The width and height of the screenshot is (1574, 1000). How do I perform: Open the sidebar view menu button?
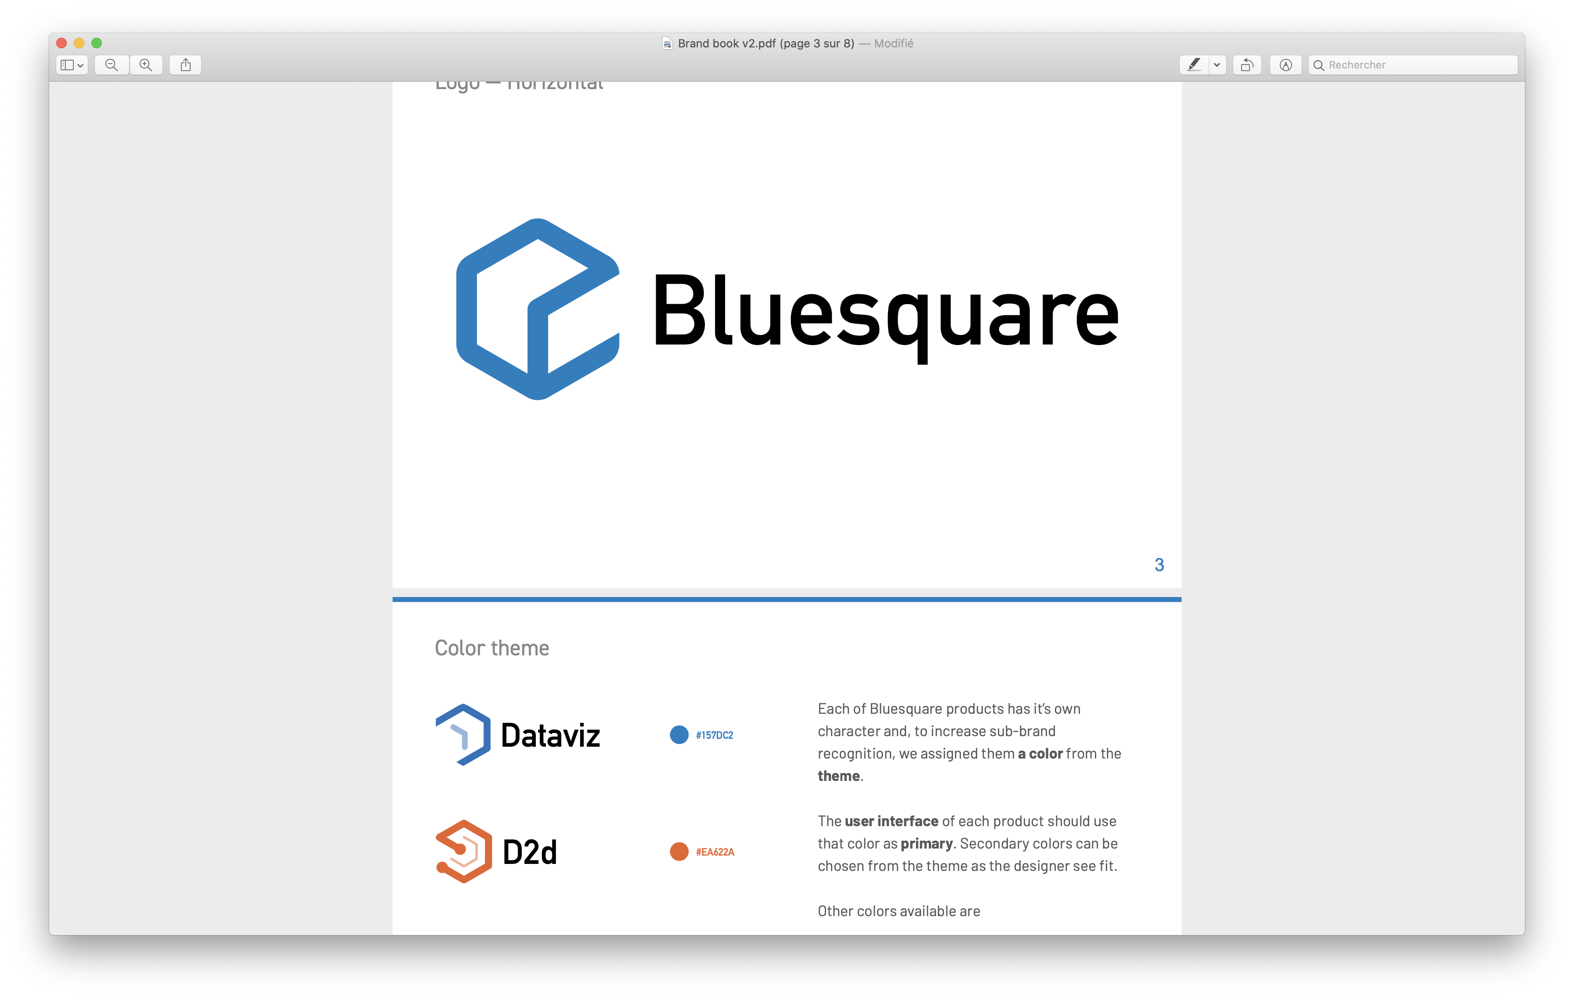(72, 65)
